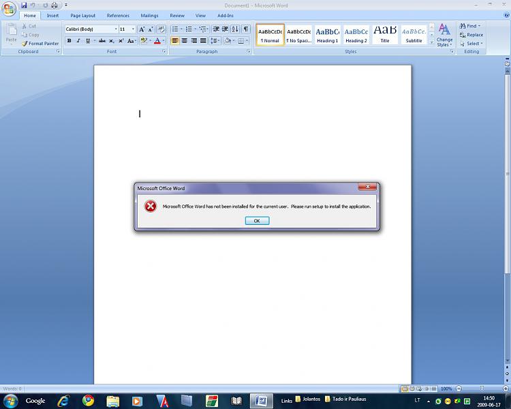Open the Calibri (Body) font name dropdown
Viewport: 511px width, 409px height.
click(x=115, y=29)
